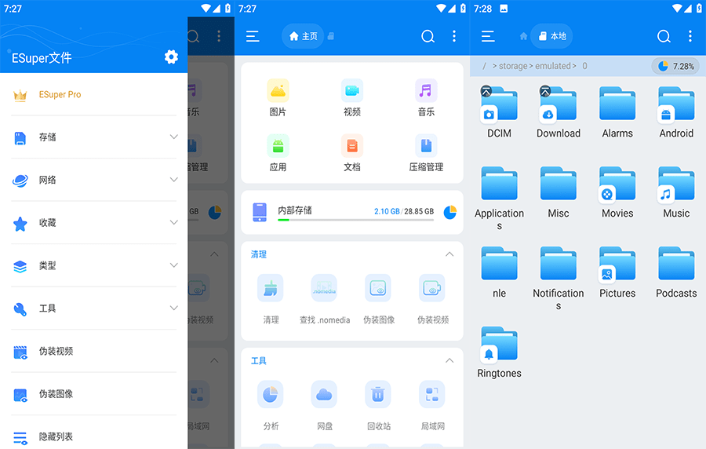The image size is (706, 449).
Task: Open the Podcasts folder
Action: pos(676,272)
